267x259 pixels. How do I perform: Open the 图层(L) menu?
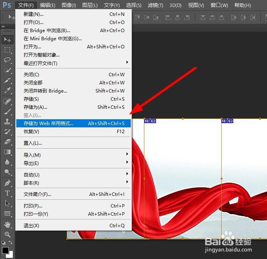(x=90, y=5)
